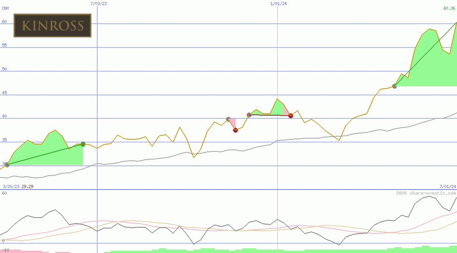Image resolution: width=457 pixels, height=253 pixels.
Task: Click the KINROSS logo
Action: [53, 26]
